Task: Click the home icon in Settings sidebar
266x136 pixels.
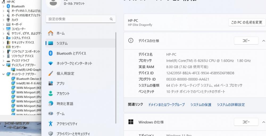Action: click(x=51, y=33)
